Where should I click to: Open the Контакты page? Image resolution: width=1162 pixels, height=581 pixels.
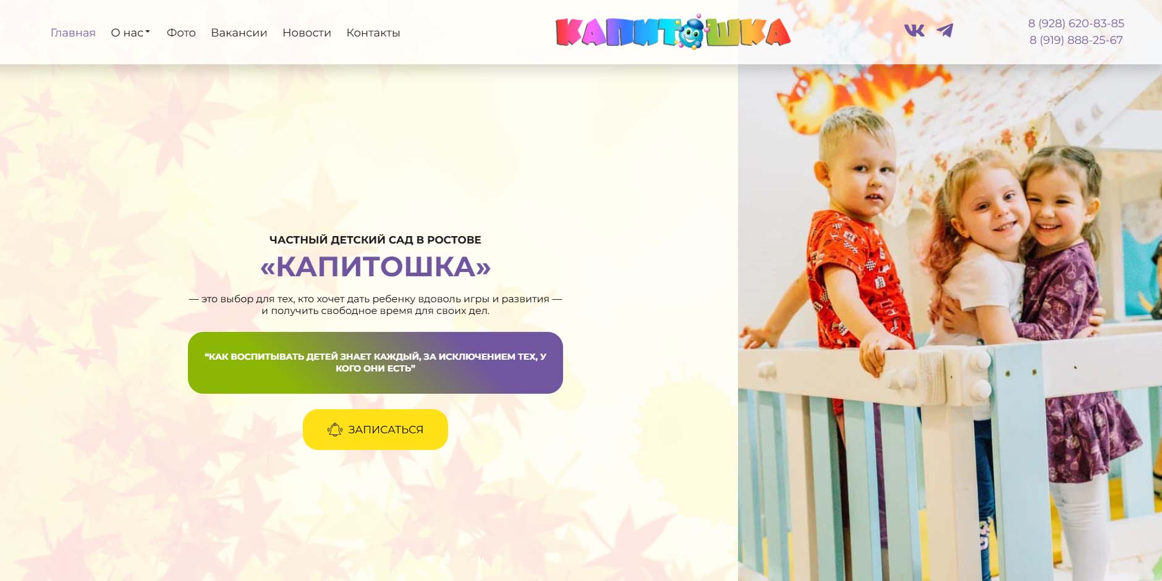(373, 33)
